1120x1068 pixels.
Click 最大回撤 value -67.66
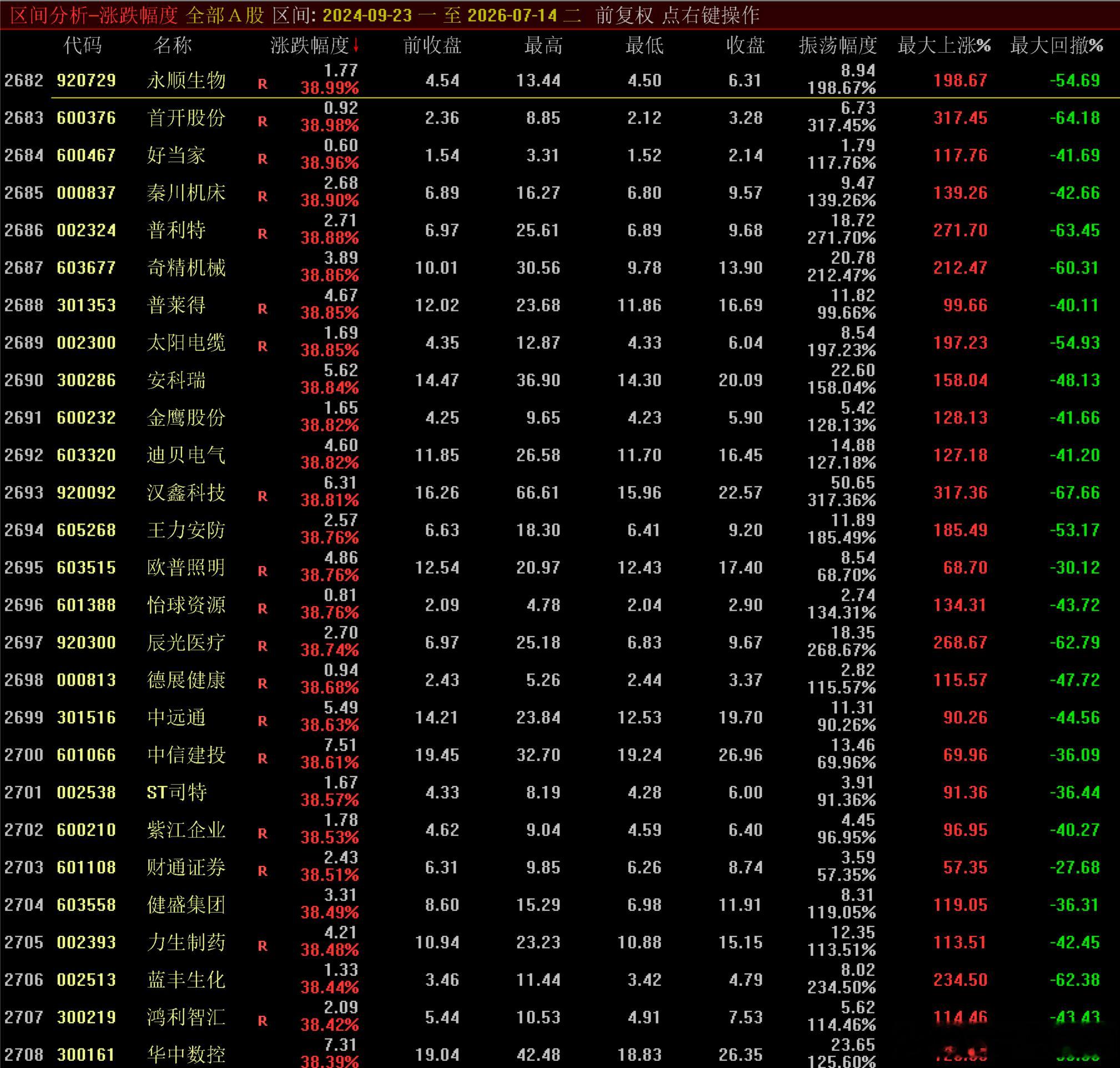pos(1075,492)
